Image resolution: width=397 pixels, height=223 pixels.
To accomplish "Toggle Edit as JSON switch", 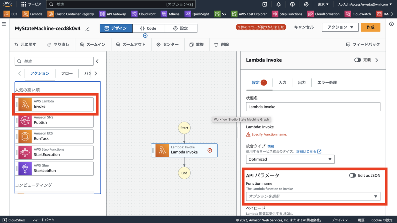I will (x=352, y=175).
